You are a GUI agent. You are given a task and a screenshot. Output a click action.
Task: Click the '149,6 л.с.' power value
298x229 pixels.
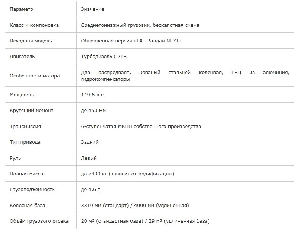tap(93, 95)
